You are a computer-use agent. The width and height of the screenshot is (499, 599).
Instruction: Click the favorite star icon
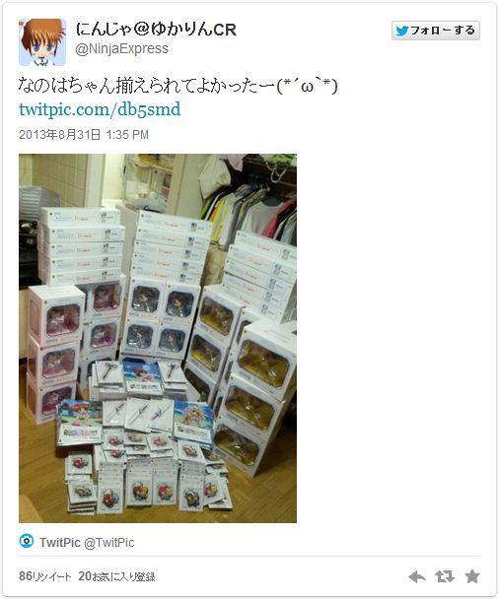(472, 576)
